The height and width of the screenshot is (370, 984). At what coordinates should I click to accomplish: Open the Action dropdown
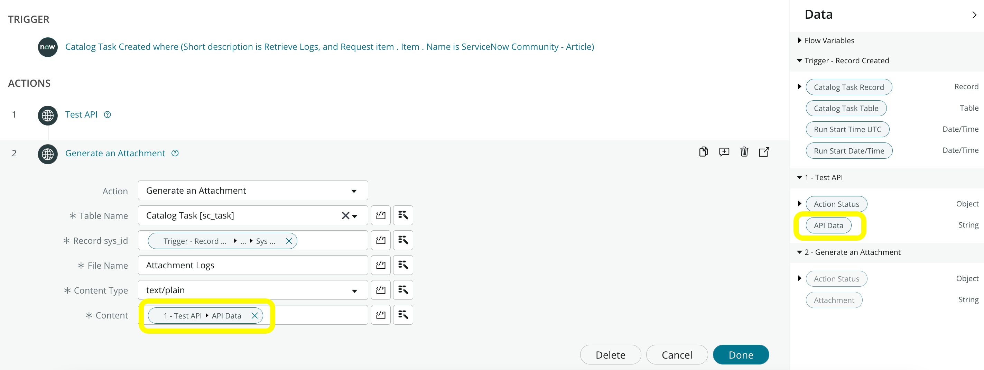[253, 190]
